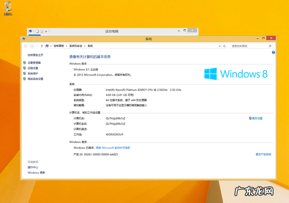Click the shield icon next to 更改设置
The width and height of the screenshot is (289, 203).
tap(250, 118)
